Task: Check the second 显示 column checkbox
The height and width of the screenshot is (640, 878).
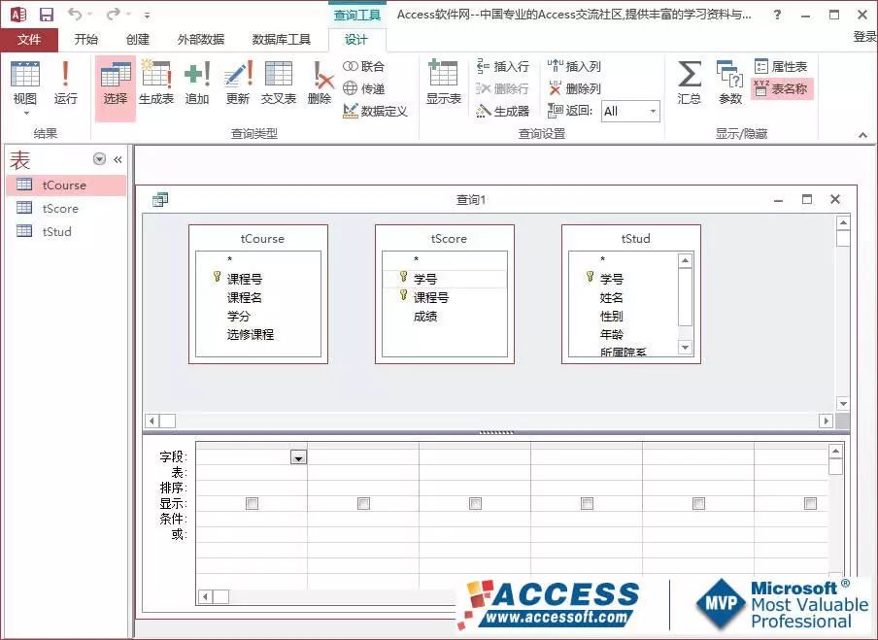Action: pos(363,503)
